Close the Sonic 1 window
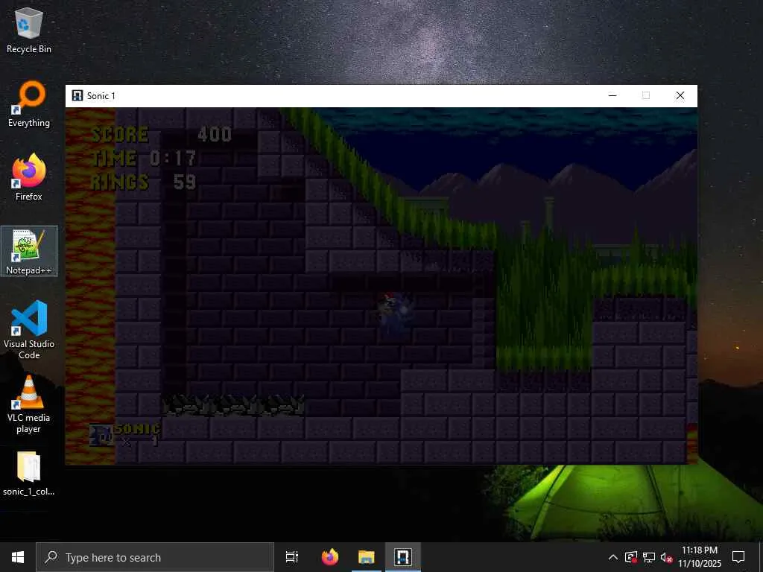 [680, 95]
